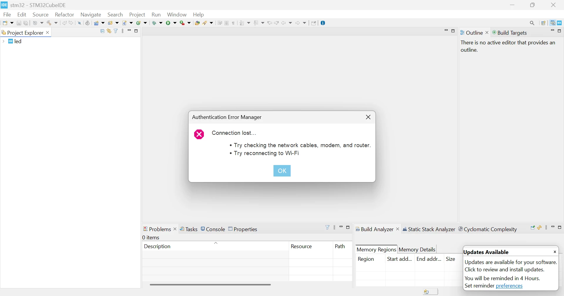Click the green bug Debug icon
This screenshot has height=296, width=564.
pos(154,23)
